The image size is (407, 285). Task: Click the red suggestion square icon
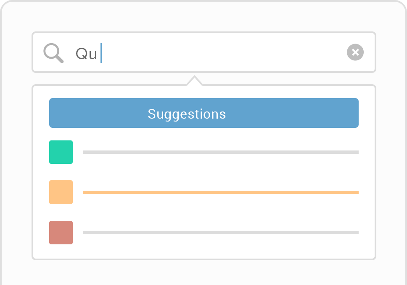61,233
